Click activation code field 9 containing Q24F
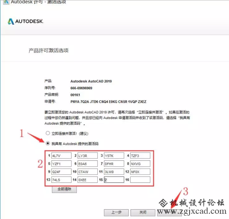Screen dimensions: 229x219 pos(61,172)
